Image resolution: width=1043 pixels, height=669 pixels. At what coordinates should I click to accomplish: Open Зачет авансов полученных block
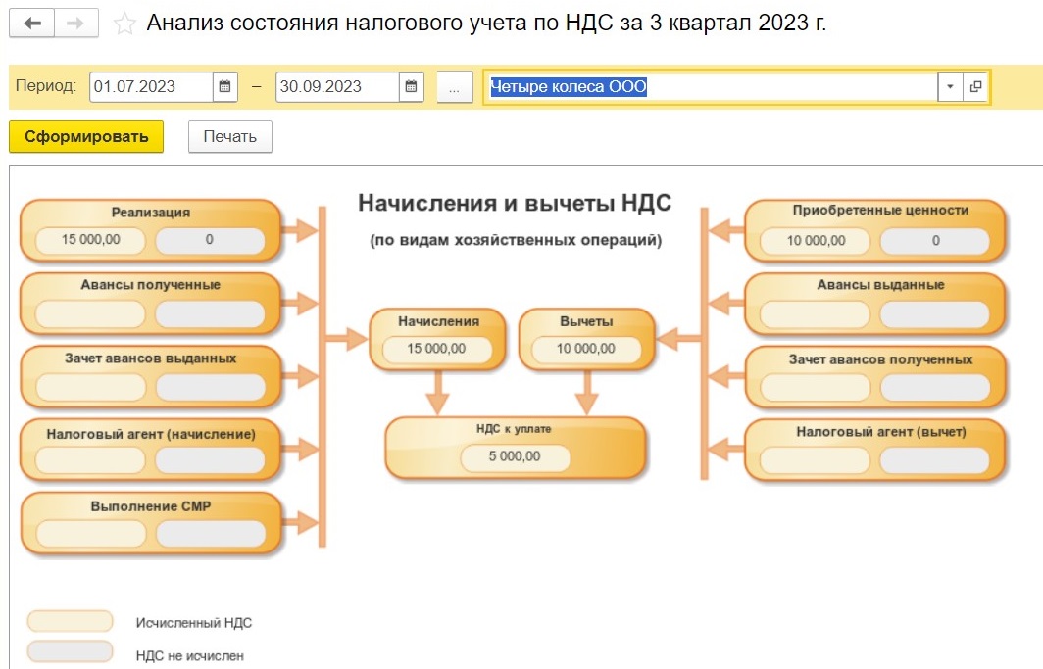point(875,377)
